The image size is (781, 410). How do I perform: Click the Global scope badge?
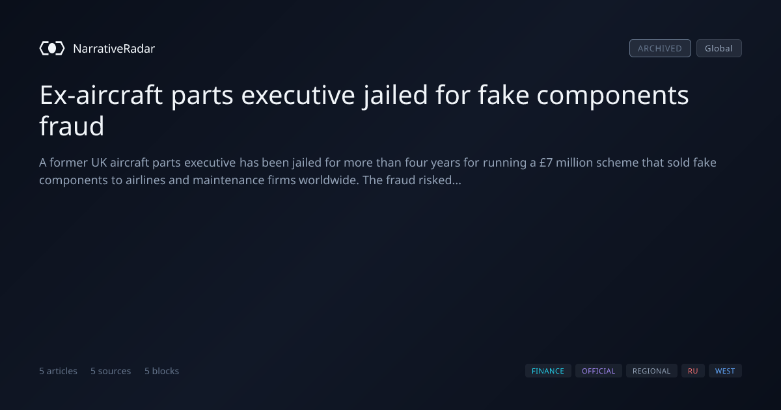point(719,48)
